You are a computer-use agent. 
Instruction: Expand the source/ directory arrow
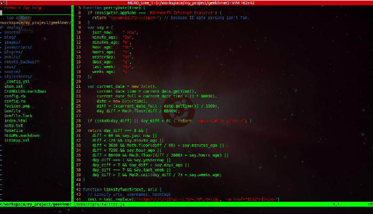[1, 72]
